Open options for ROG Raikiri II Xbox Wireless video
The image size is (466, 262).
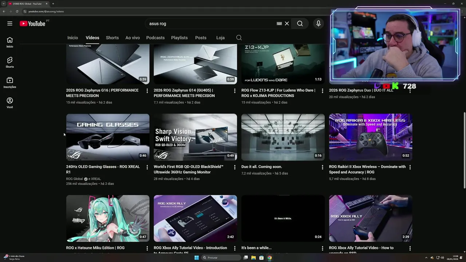(x=410, y=167)
